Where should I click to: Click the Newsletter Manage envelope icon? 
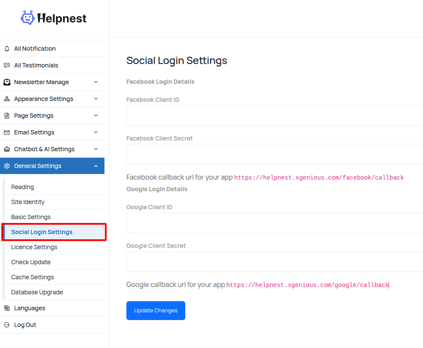7,82
